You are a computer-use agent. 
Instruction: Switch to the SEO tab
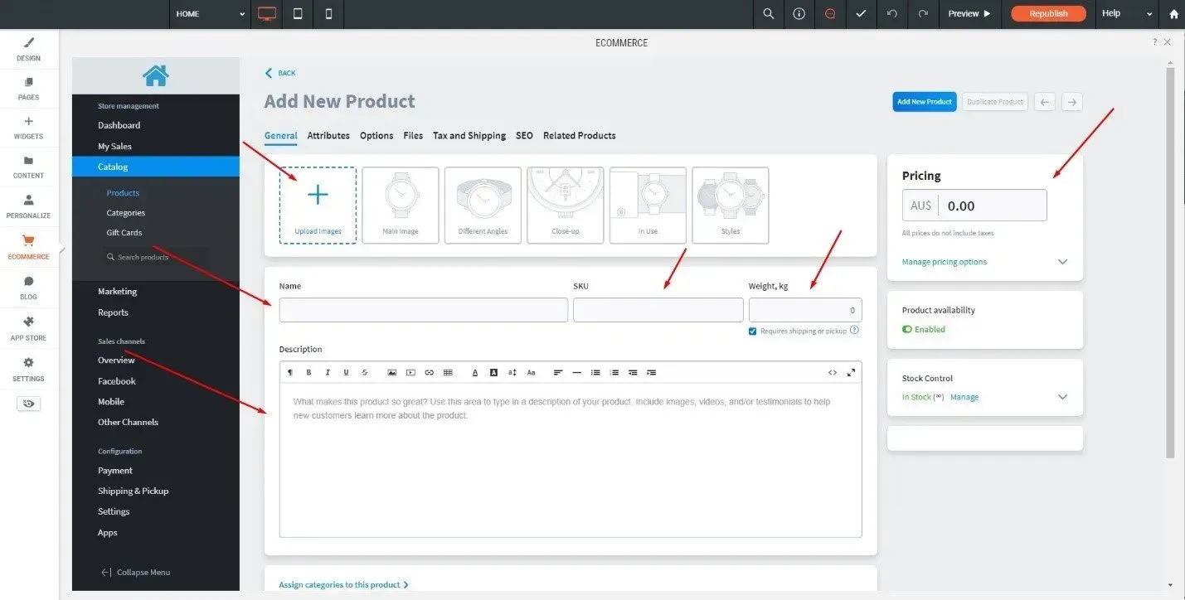pyautogui.click(x=524, y=136)
